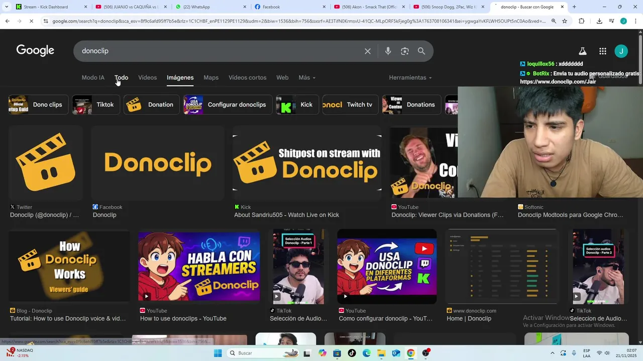Open the Donoclip (@donoclip) Twitter link
This screenshot has width=643, height=361.
pyautogui.click(x=44, y=215)
